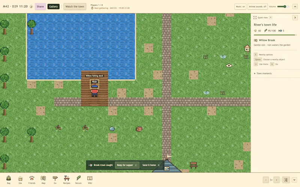Image resolution: width=300 pixels, height=187 pixels.
Task: Click the Willow fishing dock label
Action: coord(94,76)
